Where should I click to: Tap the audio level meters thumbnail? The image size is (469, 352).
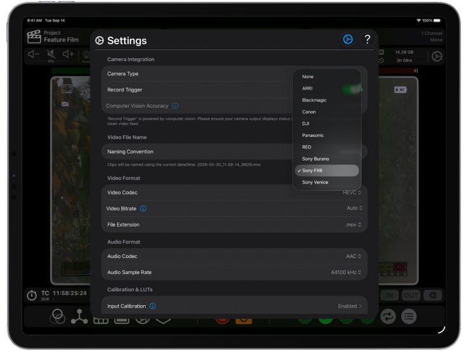point(392,270)
